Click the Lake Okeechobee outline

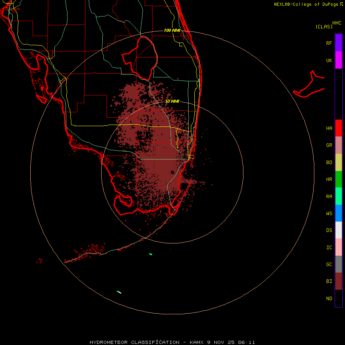click(x=140, y=58)
